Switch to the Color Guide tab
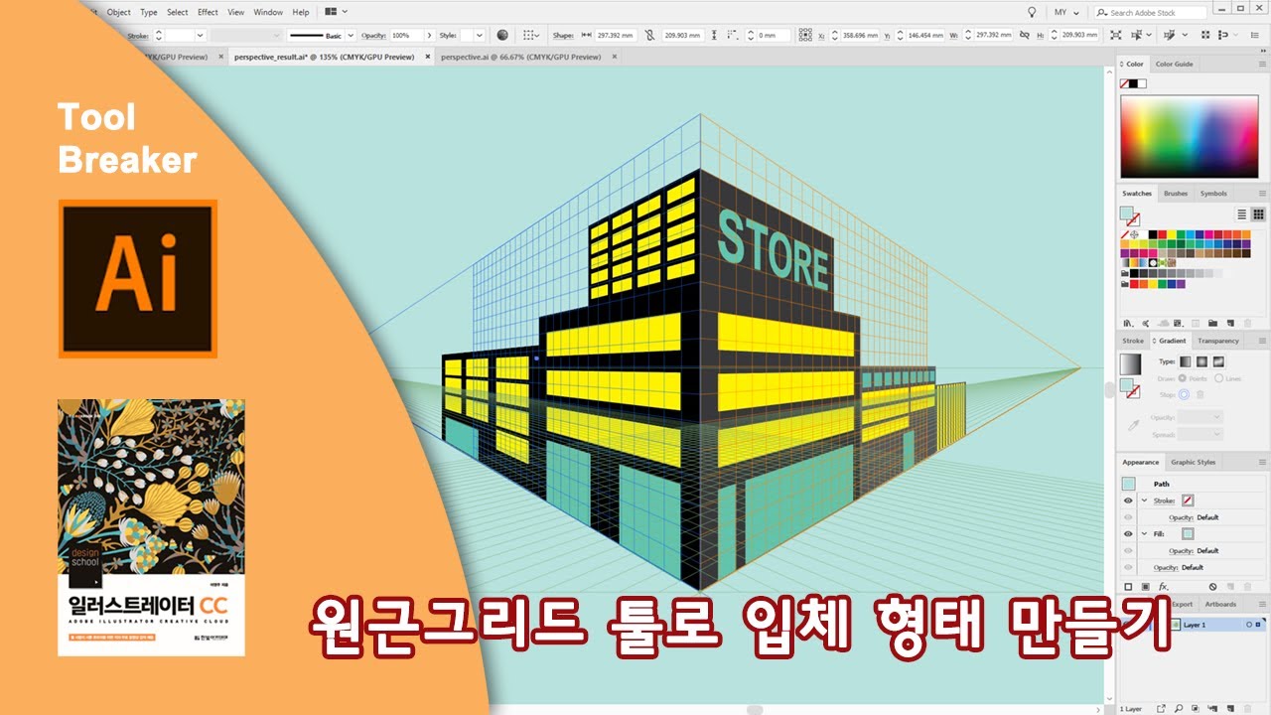Screen dimensions: 1271x715 pyautogui.click(x=1174, y=64)
